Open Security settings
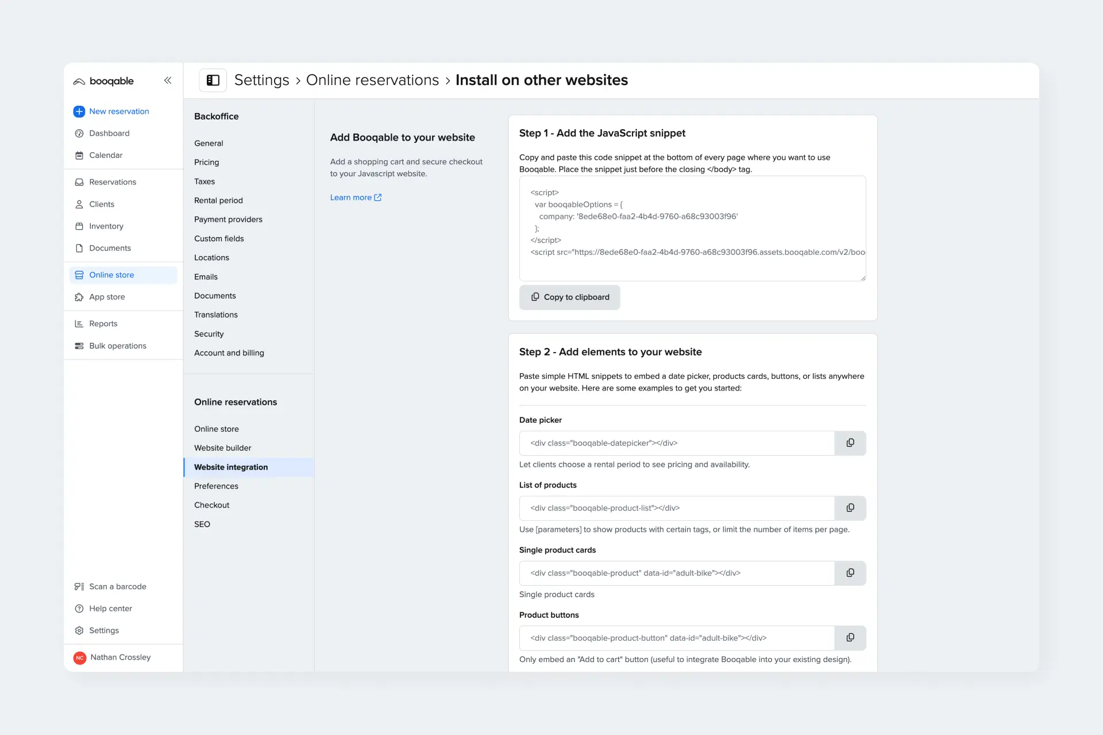 pyautogui.click(x=209, y=334)
